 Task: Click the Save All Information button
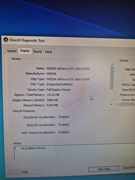128,168
